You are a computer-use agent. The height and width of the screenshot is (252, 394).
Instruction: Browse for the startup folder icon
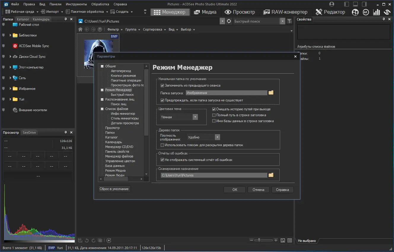[x=271, y=93]
